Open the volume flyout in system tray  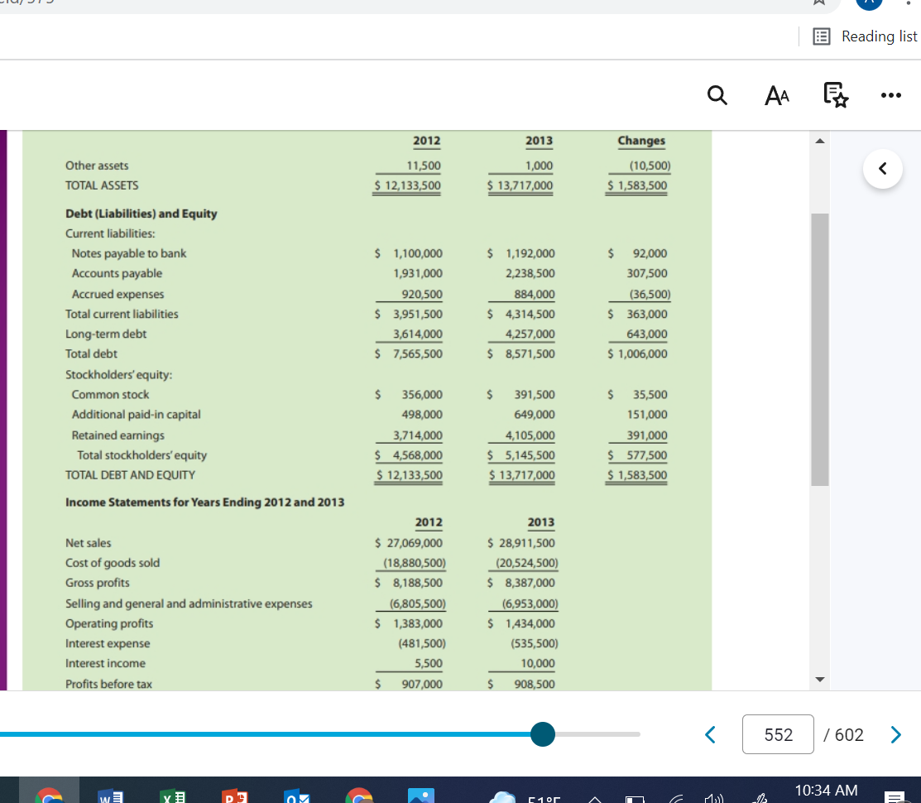(x=712, y=798)
